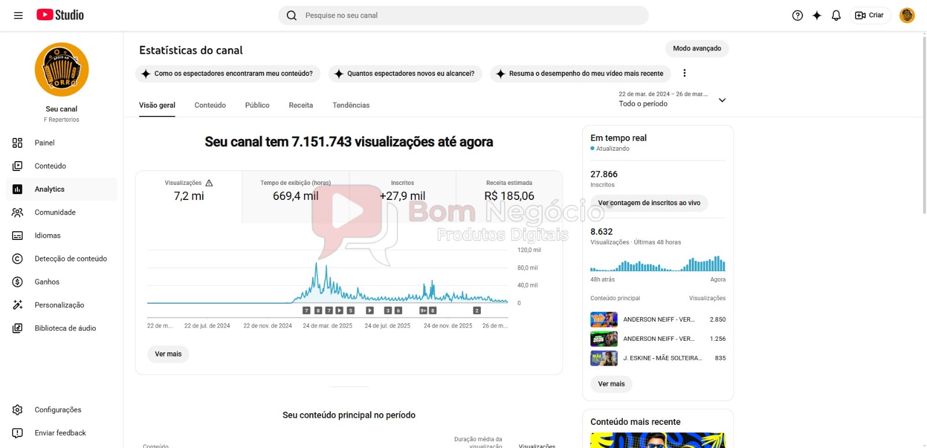927x448 pixels.
Task: Open the notifications bell
Action: [835, 16]
